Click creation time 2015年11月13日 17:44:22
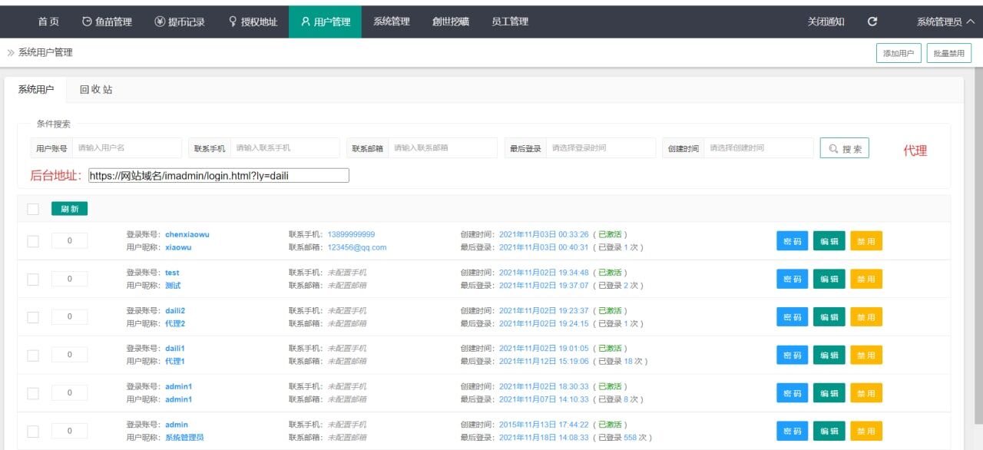This screenshot has height=450, width=983. coord(544,425)
